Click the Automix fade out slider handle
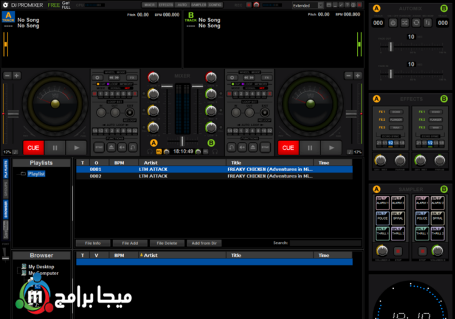The image size is (455, 319). tap(391, 47)
